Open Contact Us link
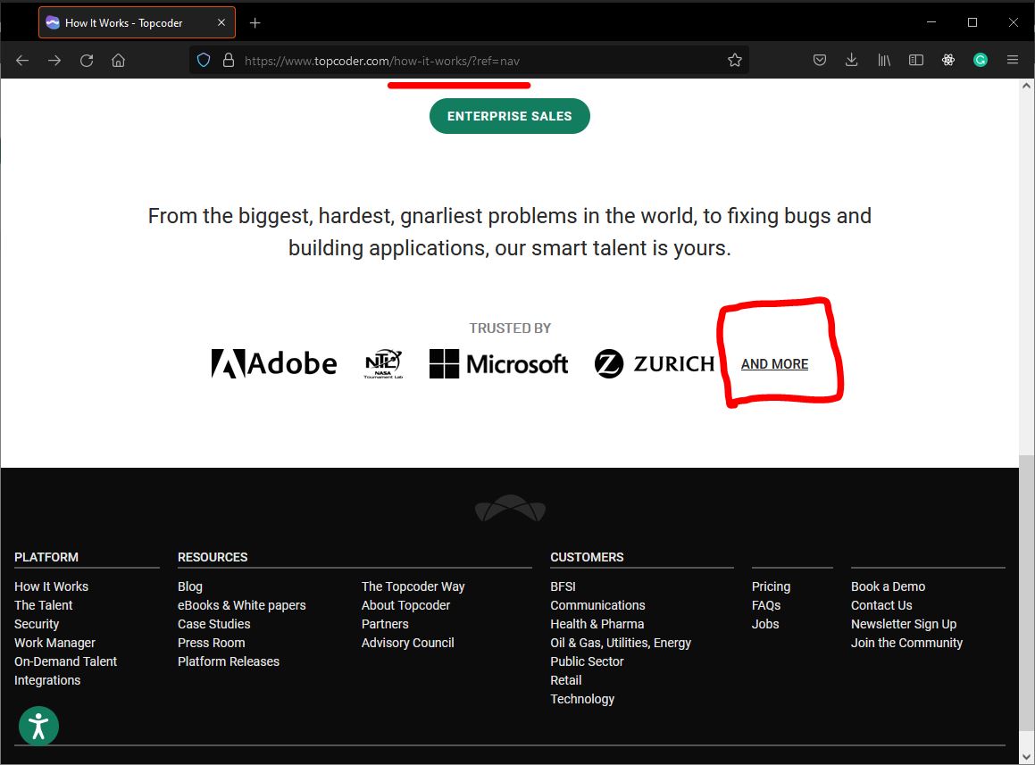 click(881, 604)
